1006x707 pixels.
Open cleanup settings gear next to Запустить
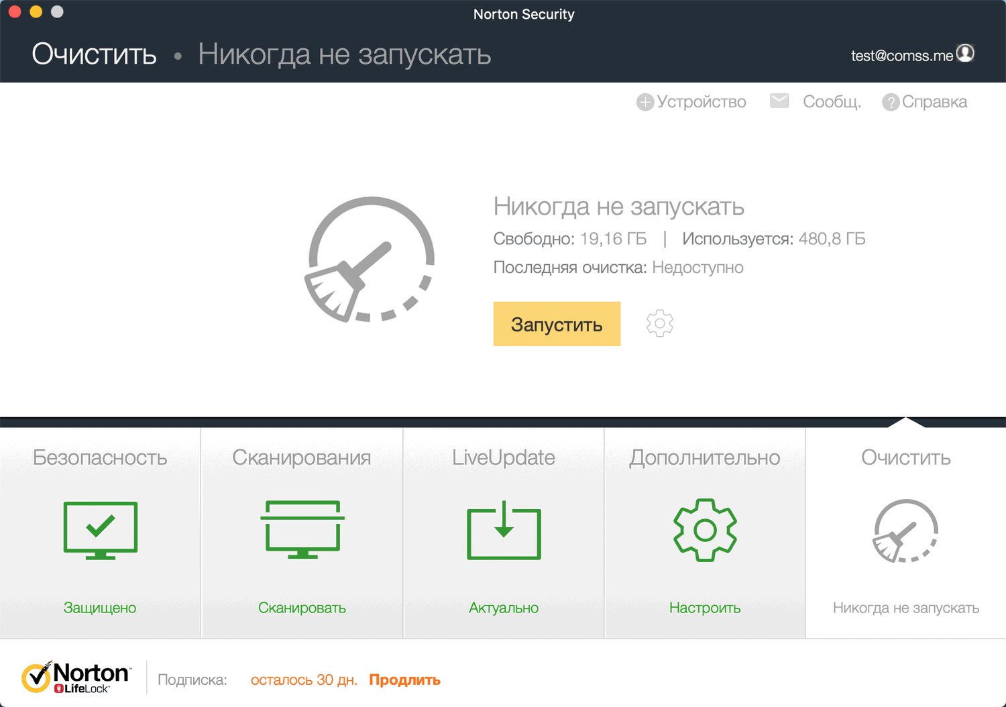660,323
